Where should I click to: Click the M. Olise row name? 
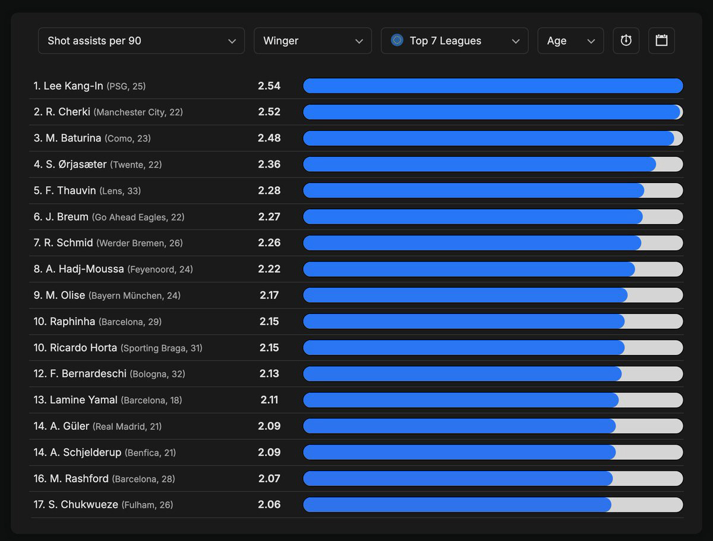coord(65,295)
